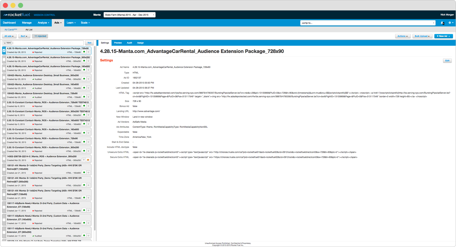
Task: Check the AdvantageCarRental 300x250 ad checkbox
Action: pyautogui.click(x=4, y=59)
